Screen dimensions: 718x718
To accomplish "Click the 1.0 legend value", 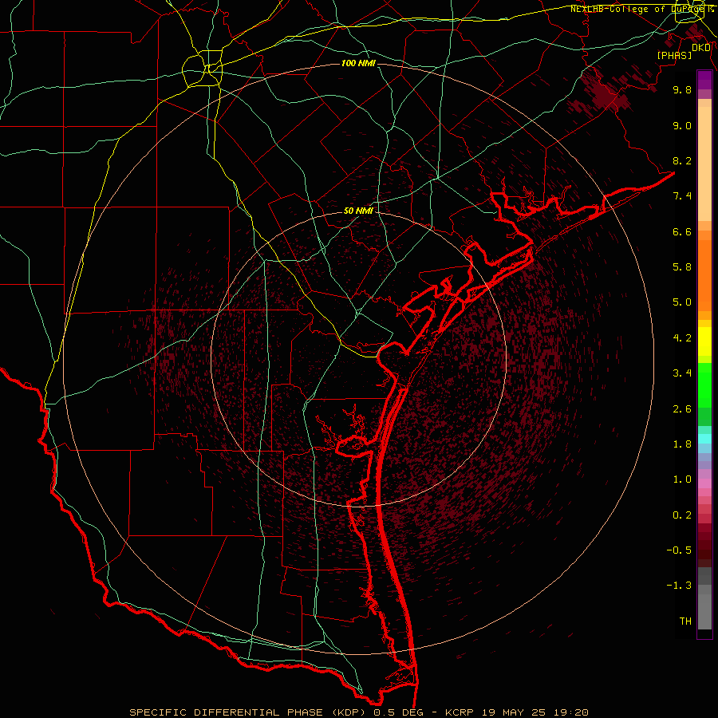I will tap(682, 479).
